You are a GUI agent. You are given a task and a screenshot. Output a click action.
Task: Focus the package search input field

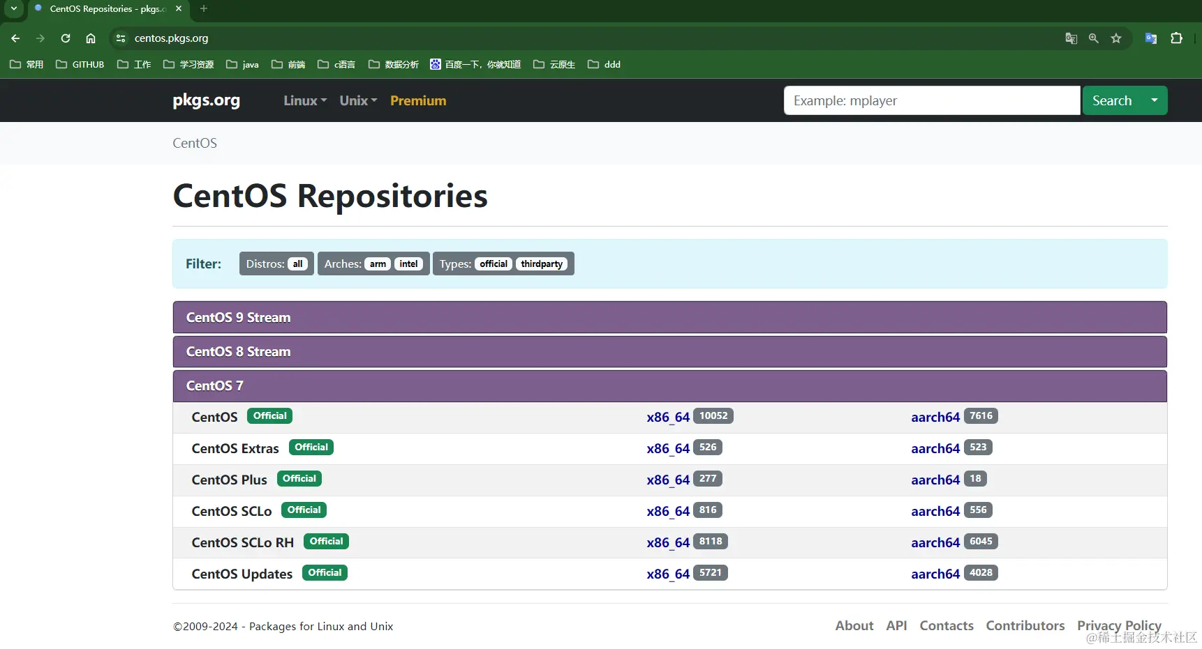click(x=932, y=100)
